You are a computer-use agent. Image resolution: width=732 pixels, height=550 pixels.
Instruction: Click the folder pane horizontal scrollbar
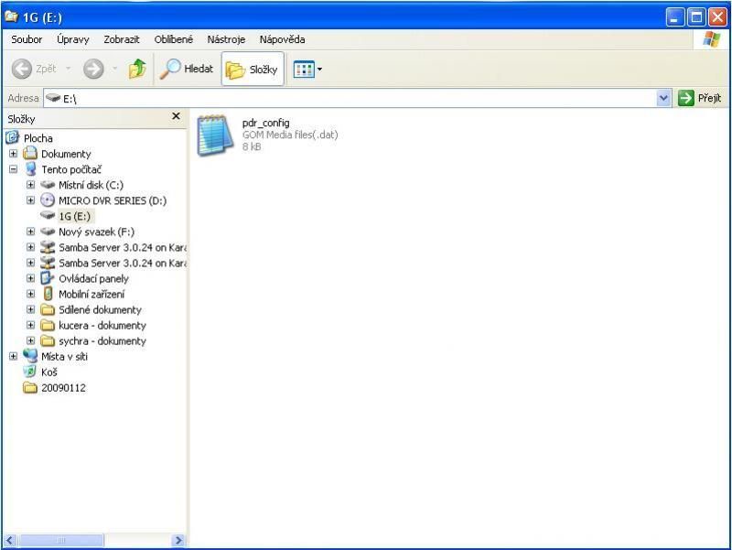pyautogui.click(x=94, y=541)
